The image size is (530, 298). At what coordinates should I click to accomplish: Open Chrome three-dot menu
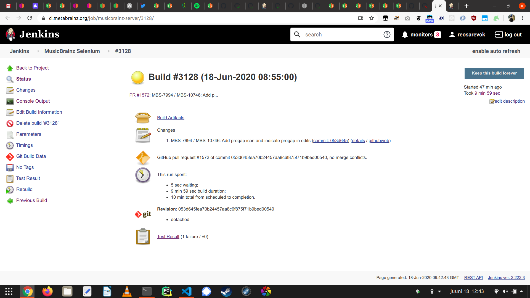coord(522,18)
